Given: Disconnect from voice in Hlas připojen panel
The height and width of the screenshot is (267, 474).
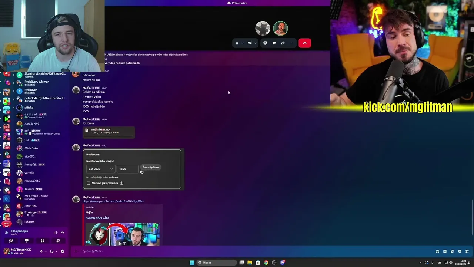Looking at the screenshot, I should [x=63, y=233].
